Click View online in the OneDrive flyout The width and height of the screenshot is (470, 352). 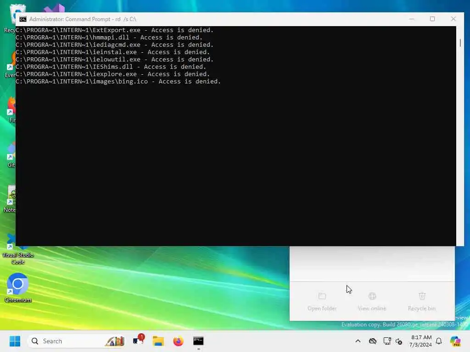point(372,302)
